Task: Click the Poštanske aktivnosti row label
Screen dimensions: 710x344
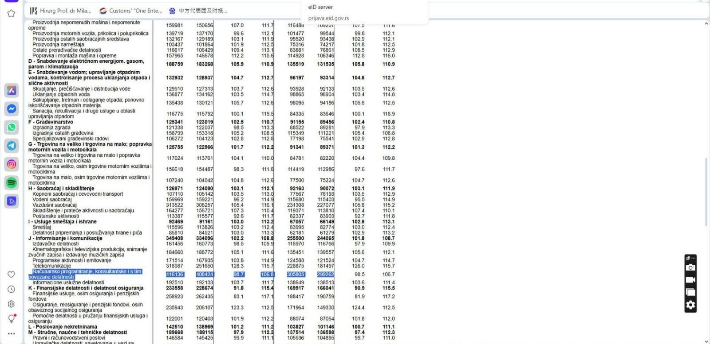Action: 55,216
